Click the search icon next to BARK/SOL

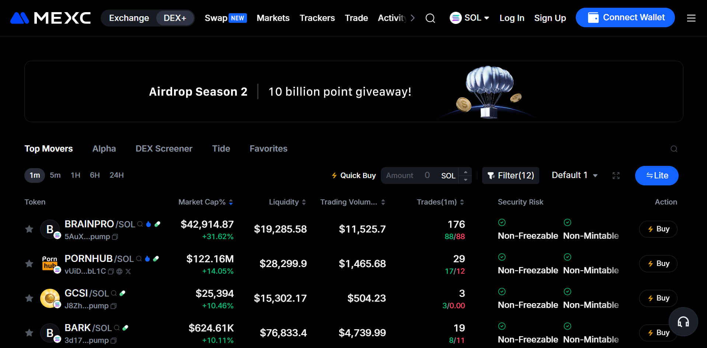(x=117, y=328)
